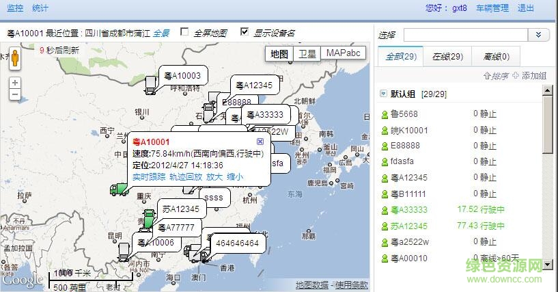Click the truck marker near 464646464
This screenshot has width=558, height=292.
205,256
